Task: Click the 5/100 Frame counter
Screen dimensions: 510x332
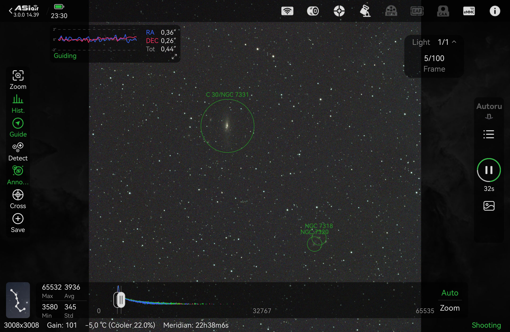Action: 434,63
